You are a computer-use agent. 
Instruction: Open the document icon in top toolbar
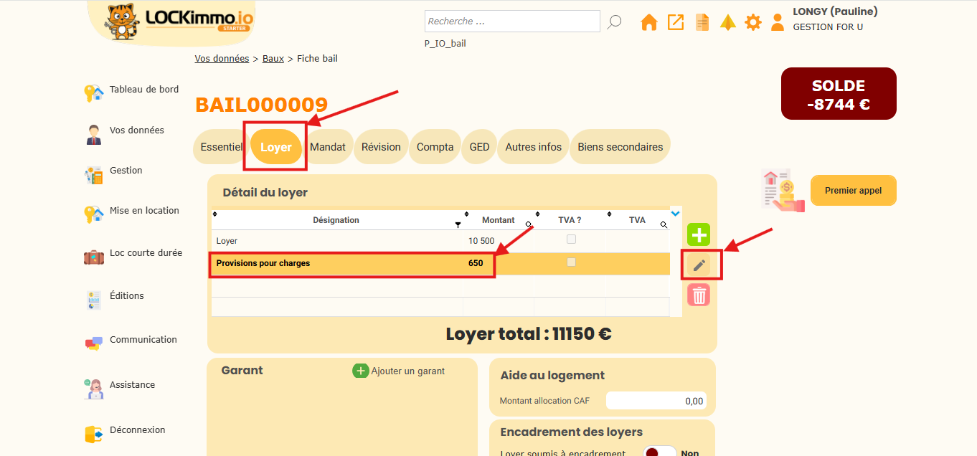702,22
